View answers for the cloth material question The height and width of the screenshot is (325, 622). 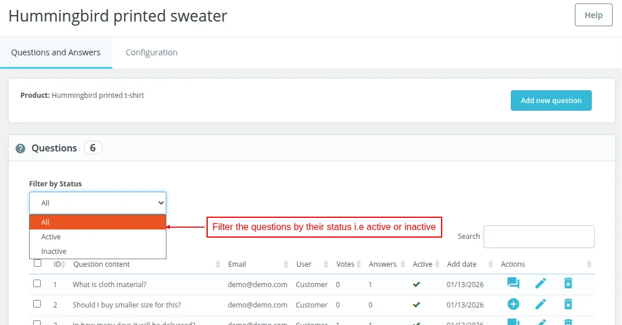pos(513,284)
